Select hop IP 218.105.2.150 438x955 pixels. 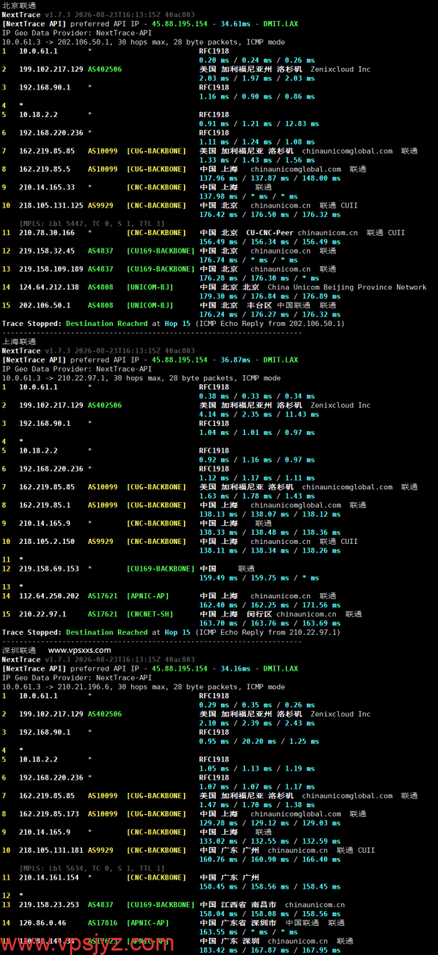pyautogui.click(x=47, y=542)
